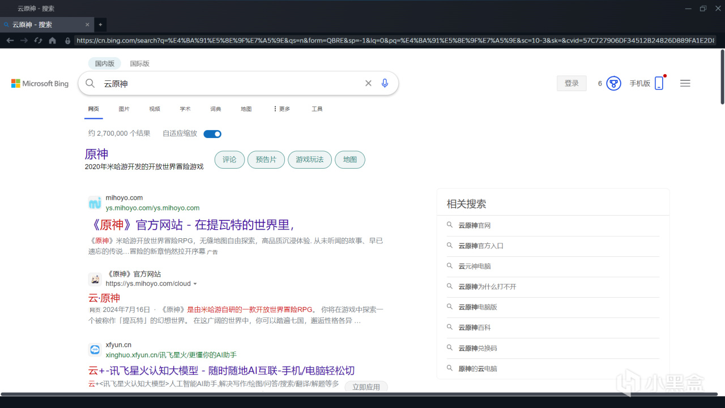Expand dropdown arrow after ys.mihoyo.com/cloud URL
The height and width of the screenshot is (408, 725).
(x=195, y=284)
